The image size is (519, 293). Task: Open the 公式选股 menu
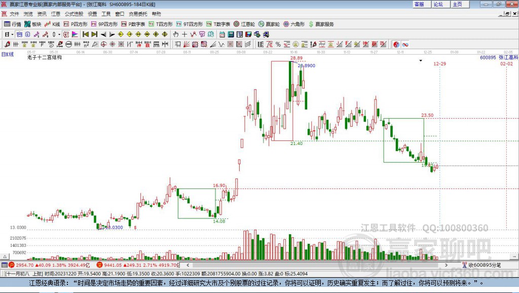click(74, 14)
